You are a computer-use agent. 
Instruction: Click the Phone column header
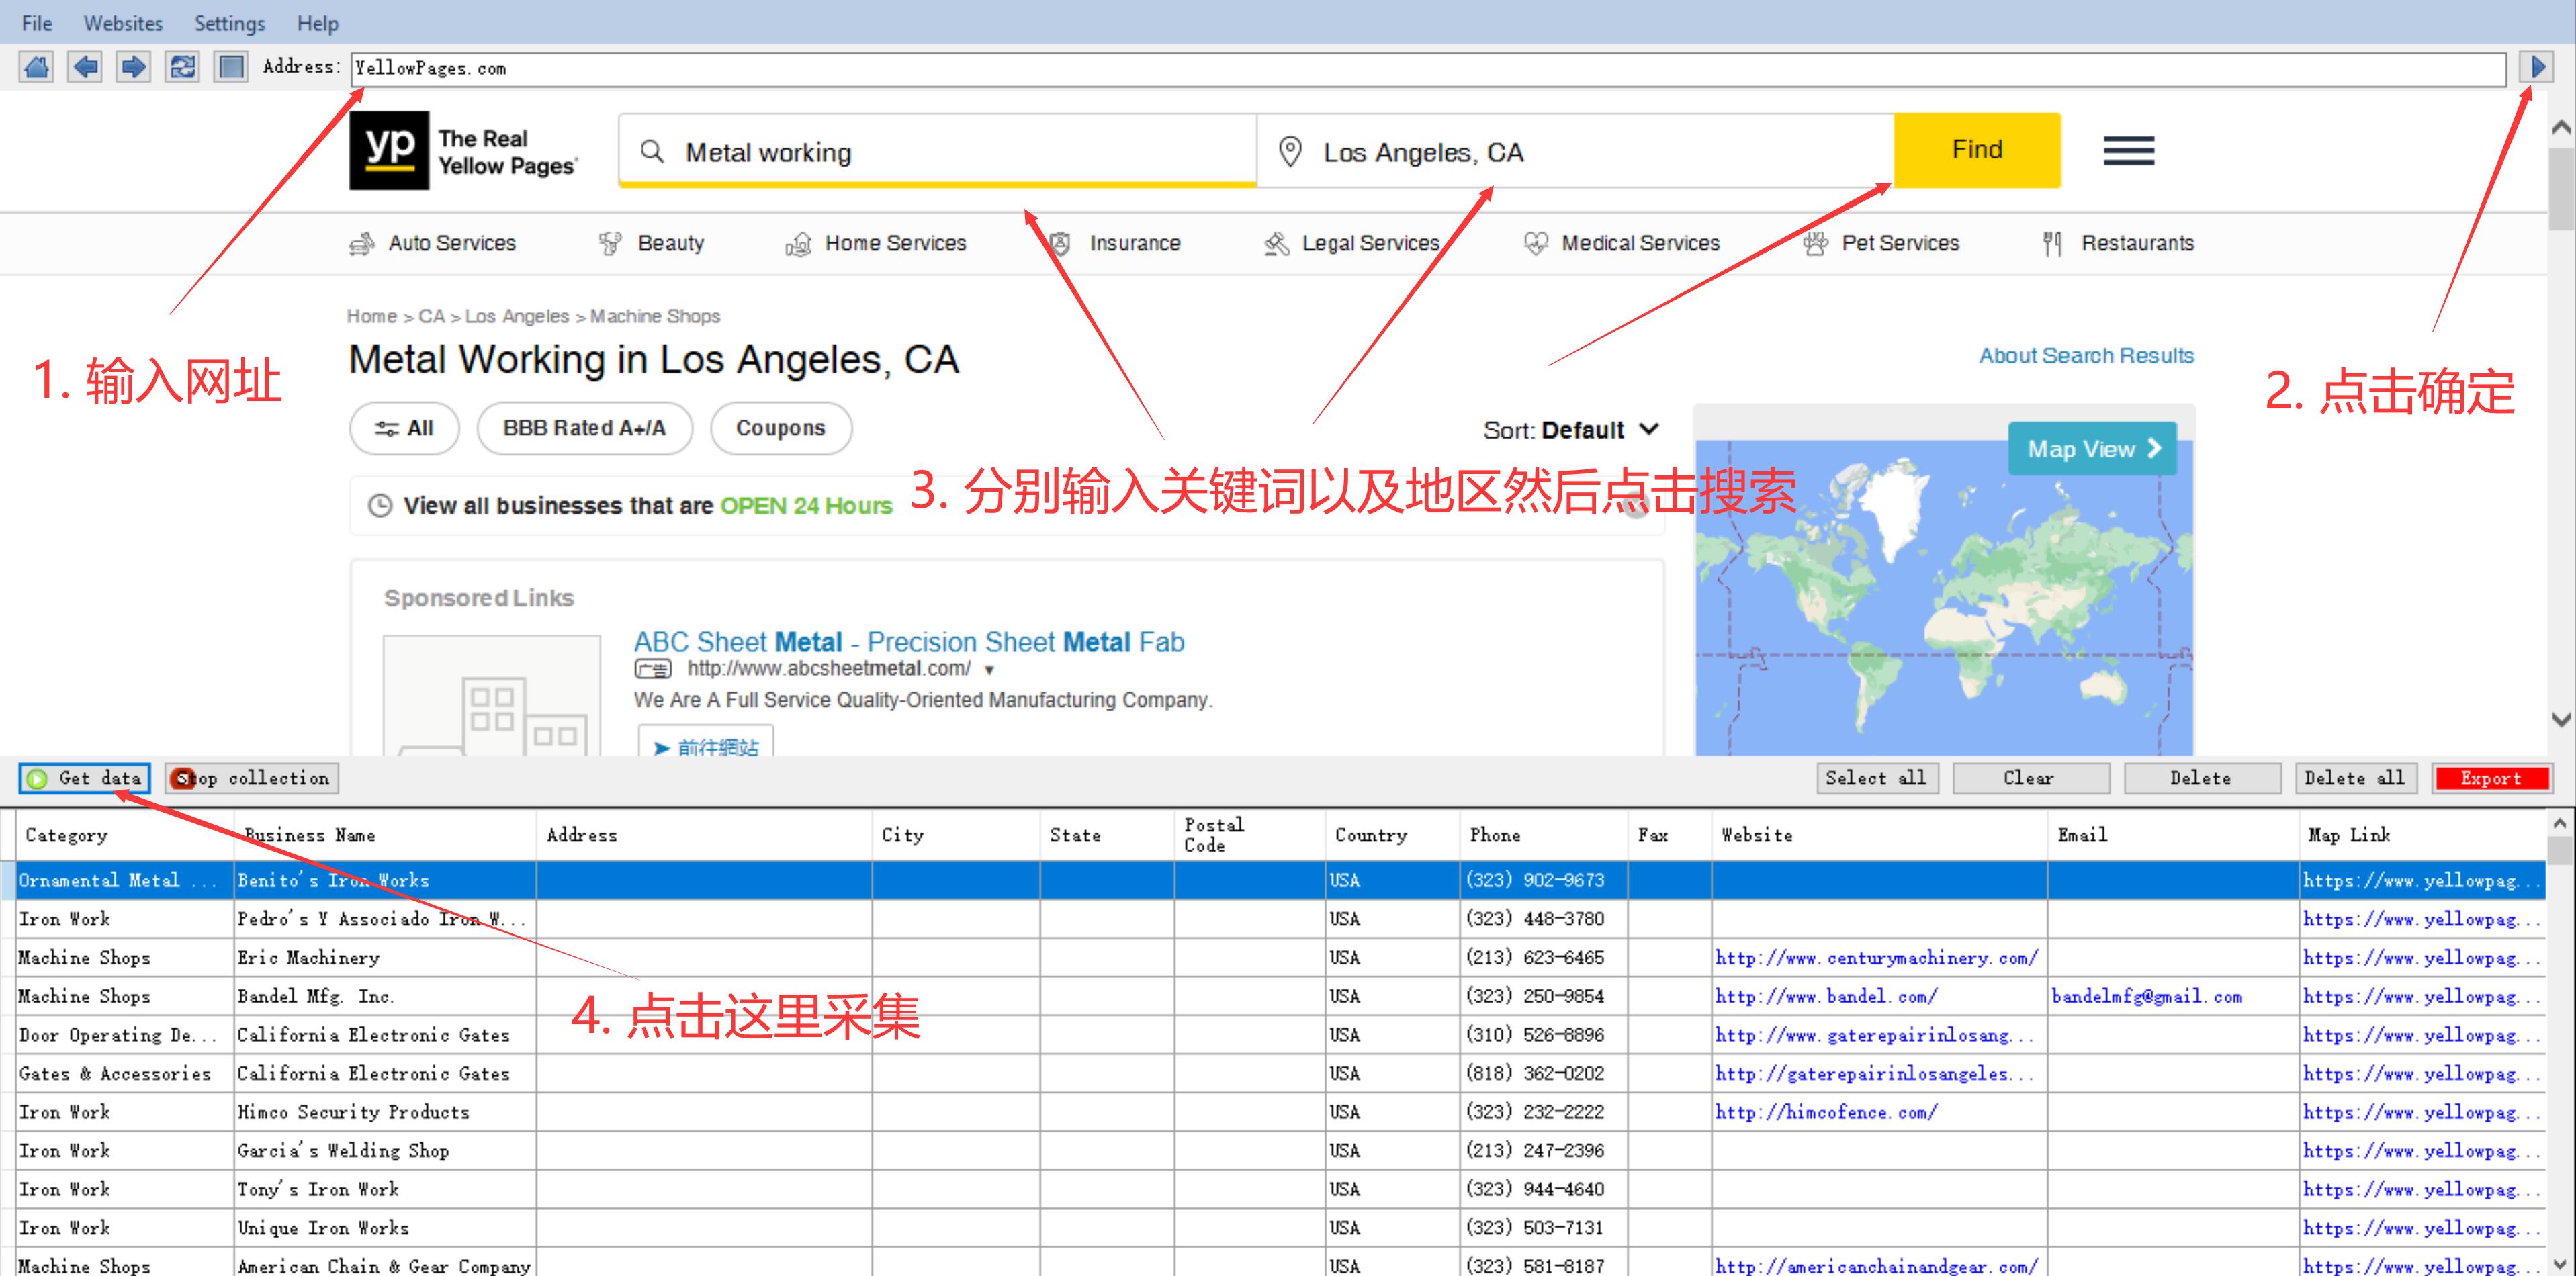1544,835
